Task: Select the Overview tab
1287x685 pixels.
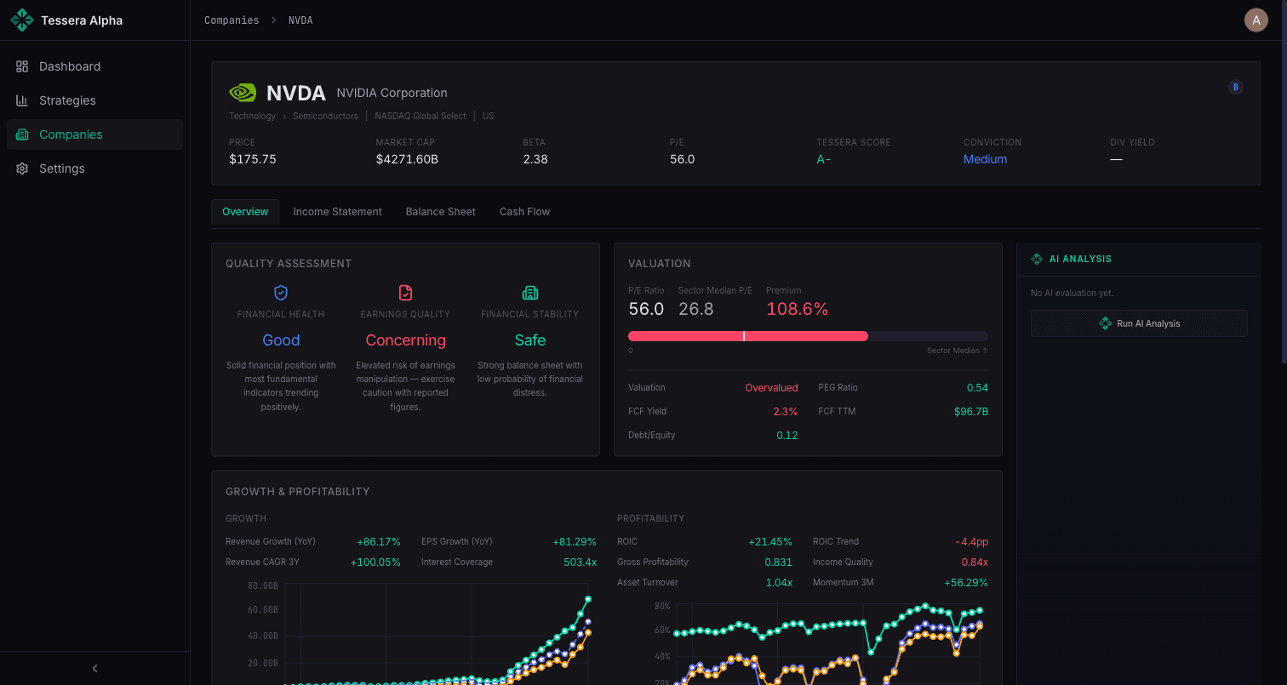Action: (x=244, y=211)
